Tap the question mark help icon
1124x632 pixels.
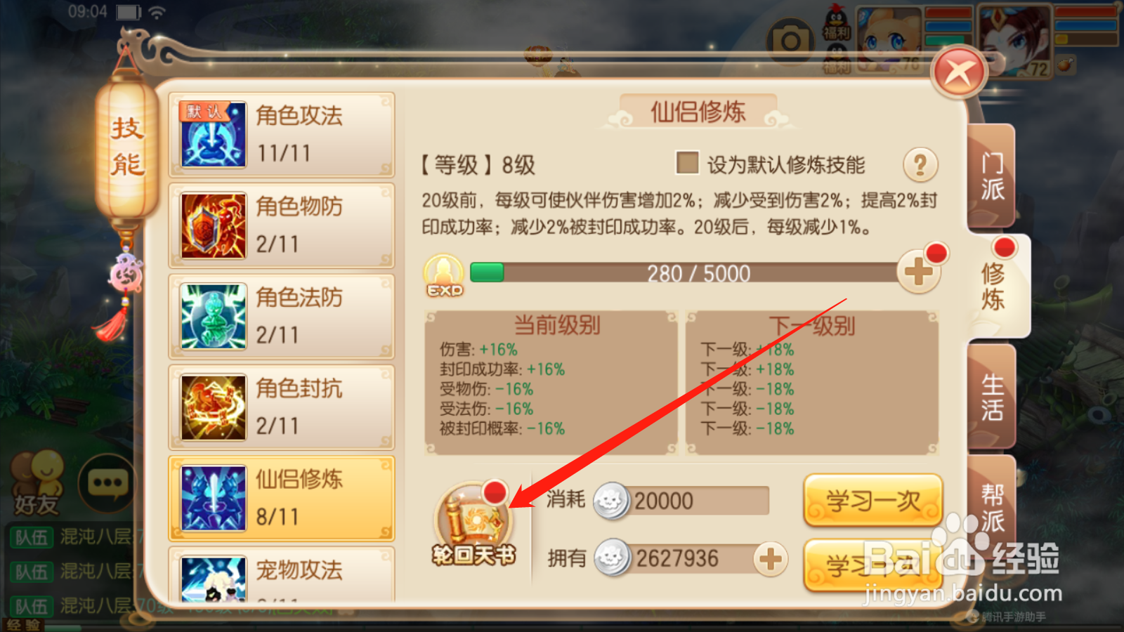(920, 165)
